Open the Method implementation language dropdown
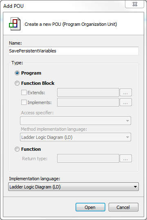147x220 pixels. 76,137
